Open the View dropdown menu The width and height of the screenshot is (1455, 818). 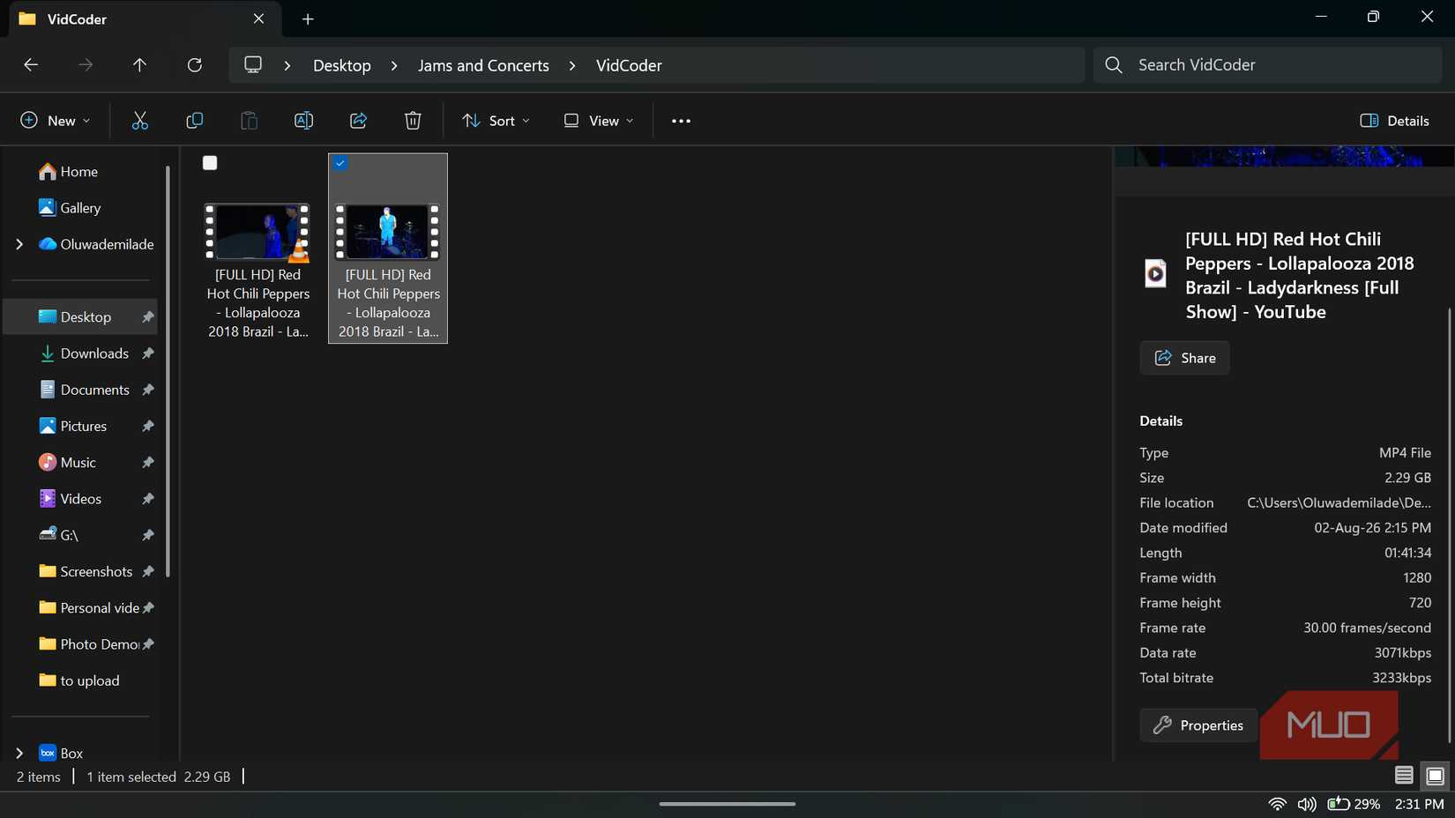click(x=599, y=121)
